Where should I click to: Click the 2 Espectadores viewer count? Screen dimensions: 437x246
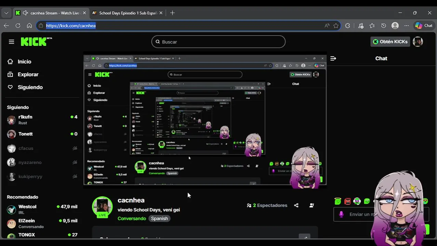point(267,205)
